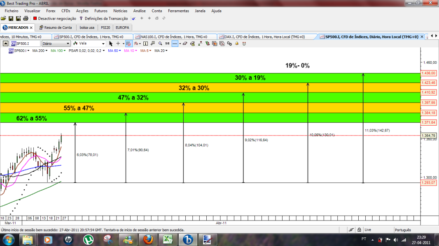Select the crosshair cursor tool
Screen dimensions: 439x246
pos(118,44)
